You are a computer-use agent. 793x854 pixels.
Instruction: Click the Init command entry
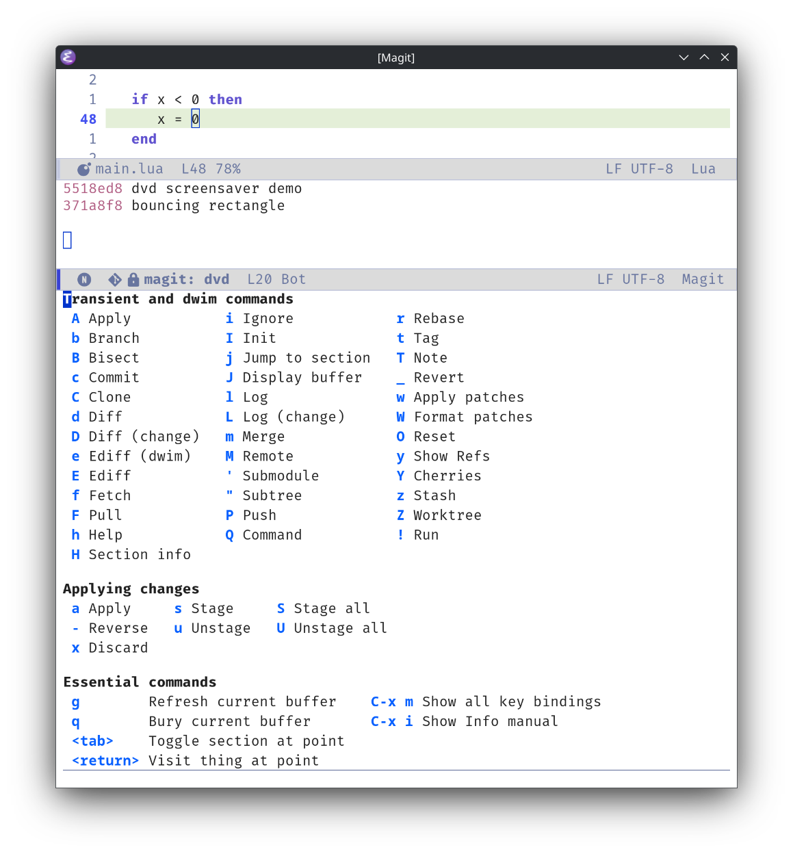[251, 338]
